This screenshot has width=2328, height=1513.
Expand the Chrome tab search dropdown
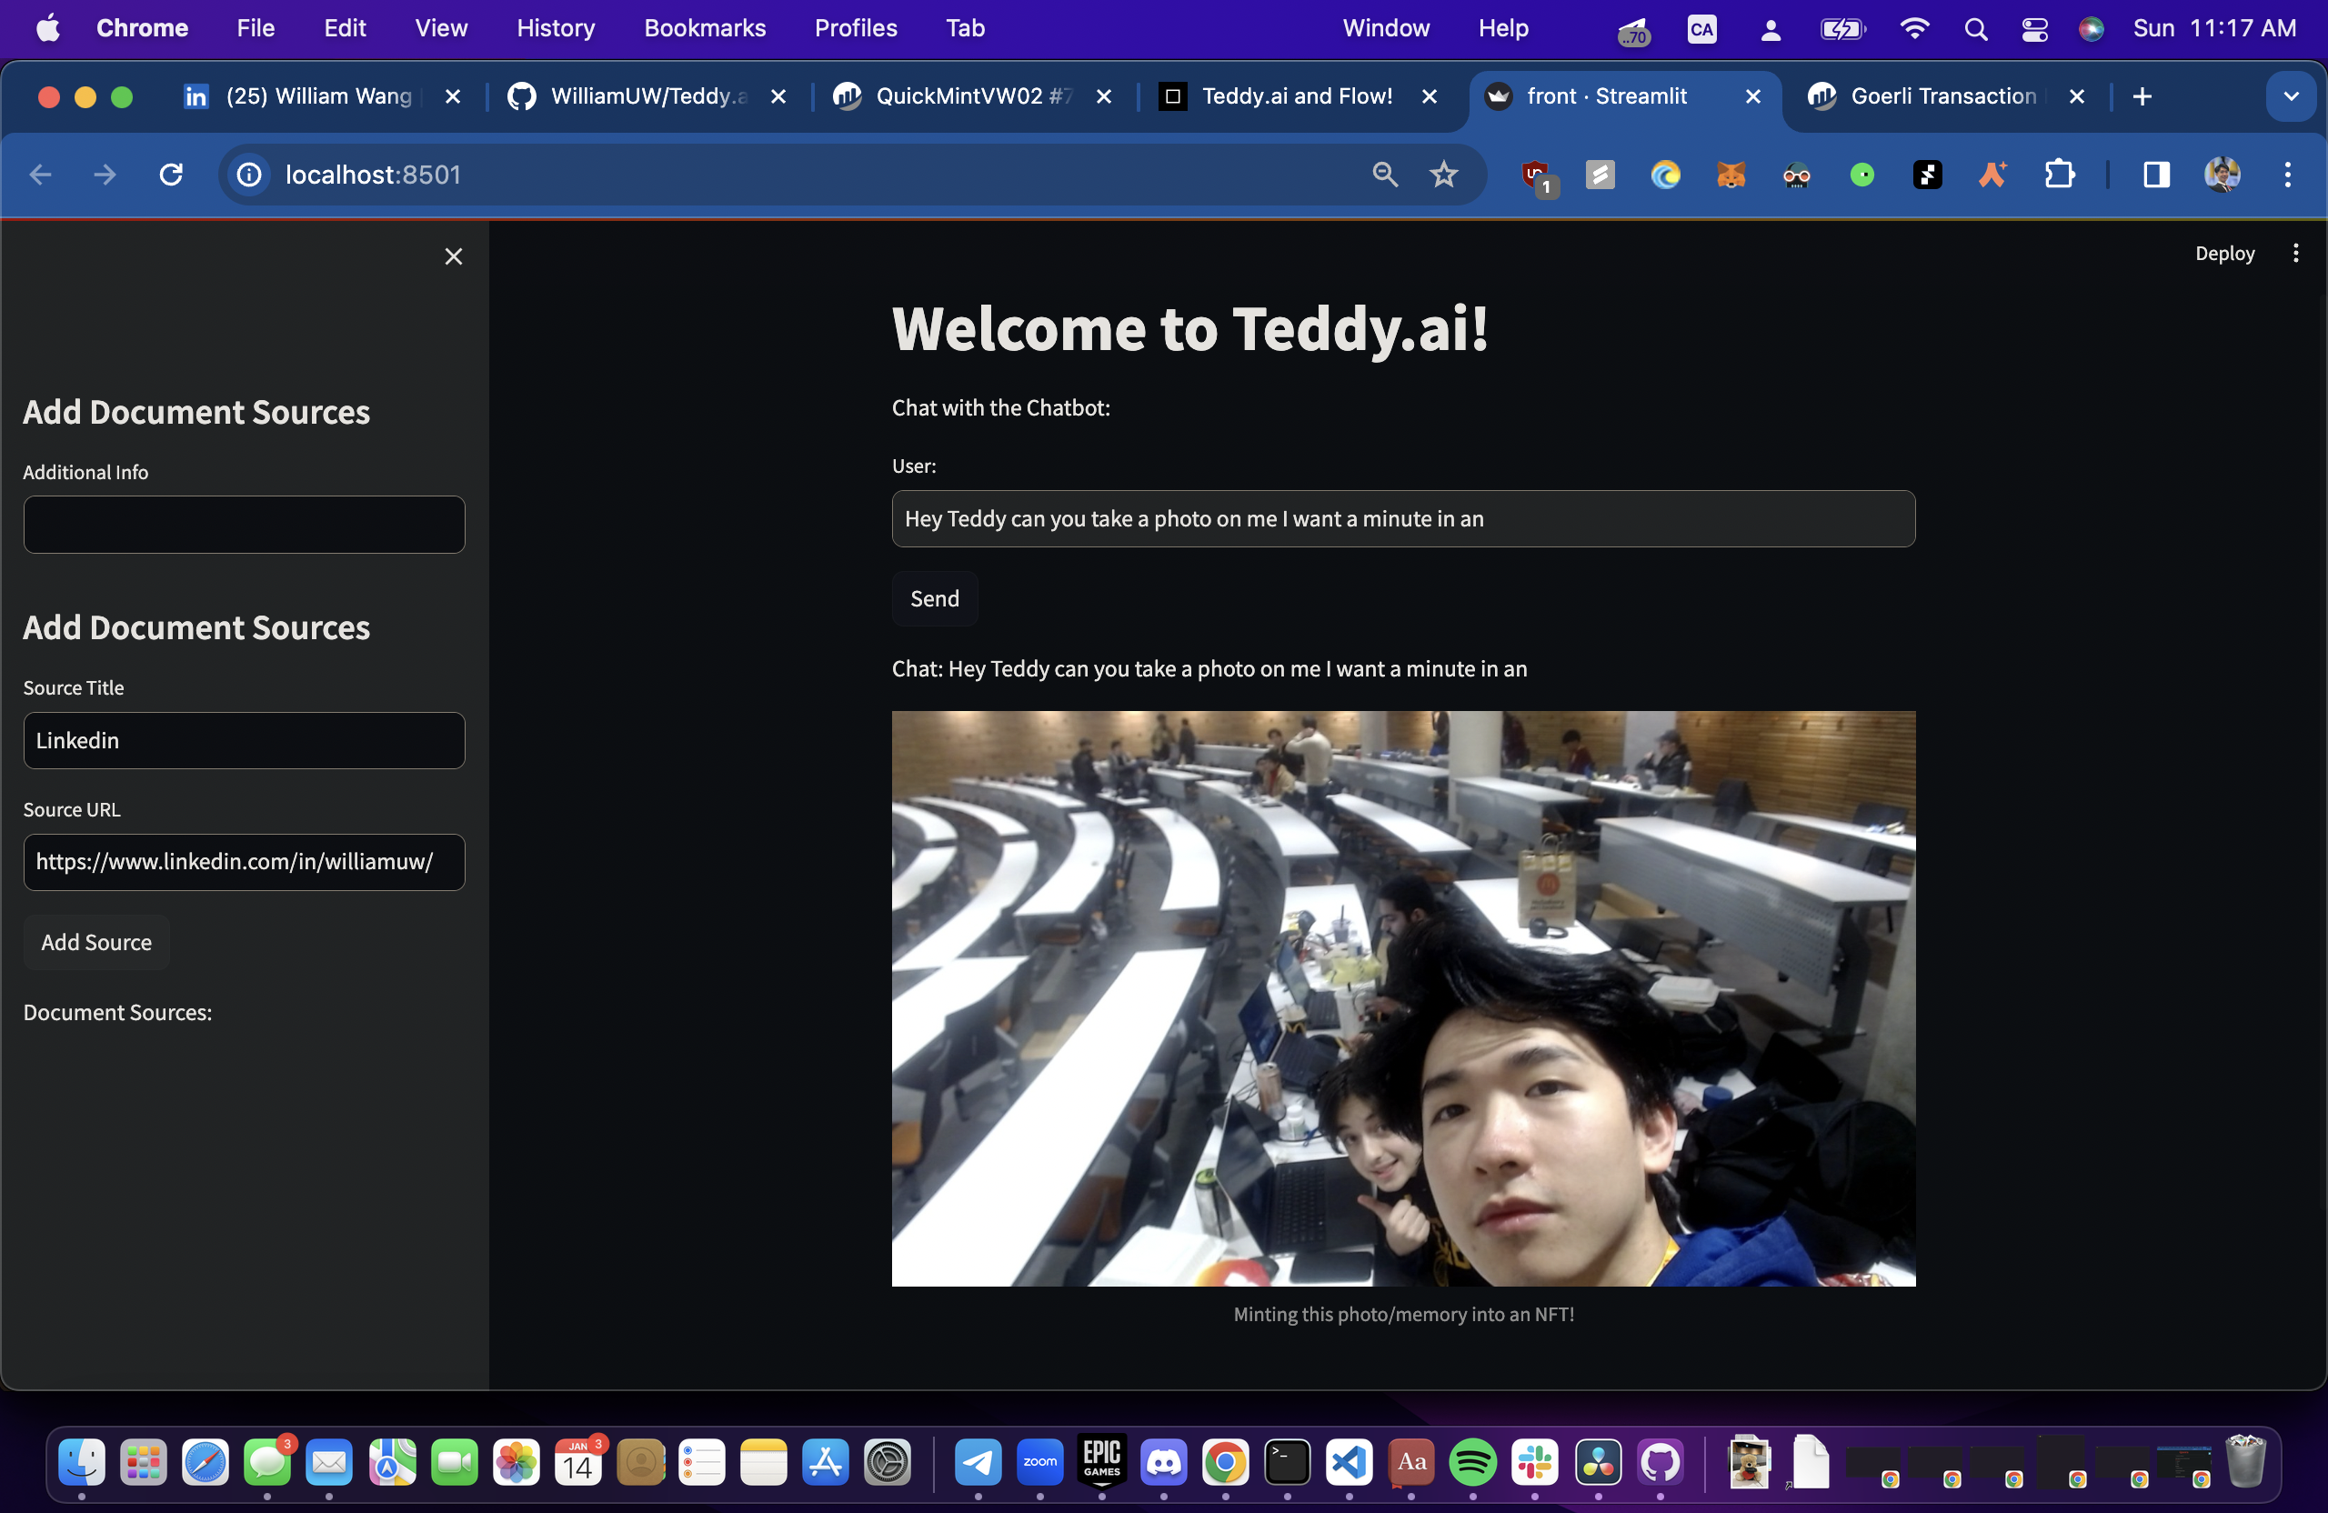tap(2290, 96)
